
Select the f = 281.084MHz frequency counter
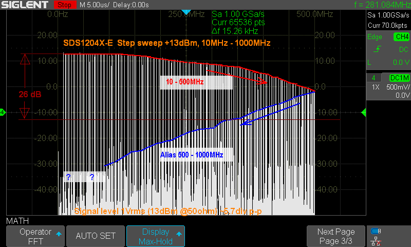(x=382, y=5)
